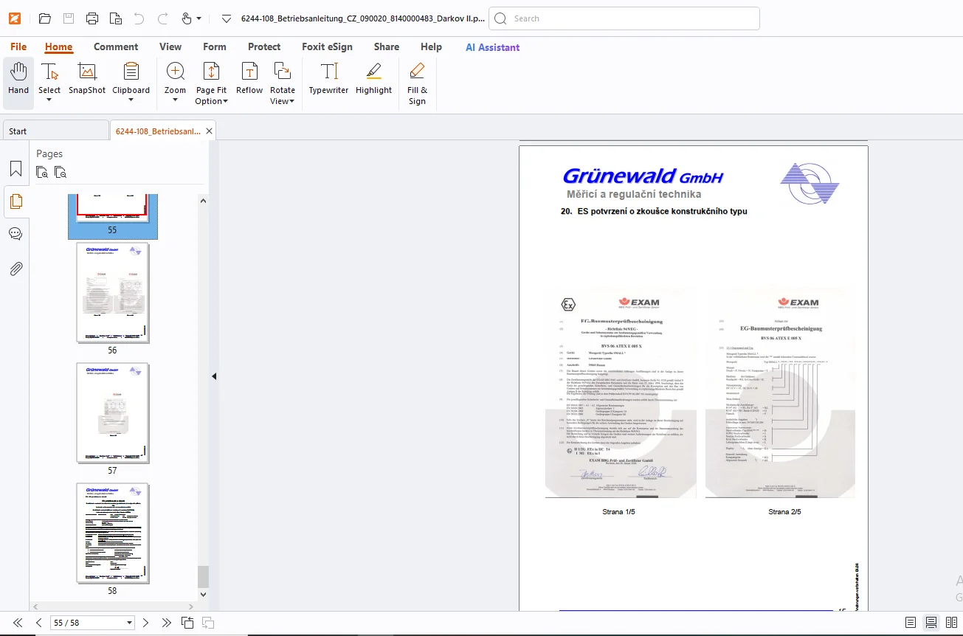Open the Comments side panel
This screenshot has width=963, height=636.
pos(15,234)
